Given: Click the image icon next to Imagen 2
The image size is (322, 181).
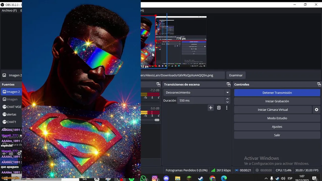Looking at the screenshot, I should click(x=4, y=92).
